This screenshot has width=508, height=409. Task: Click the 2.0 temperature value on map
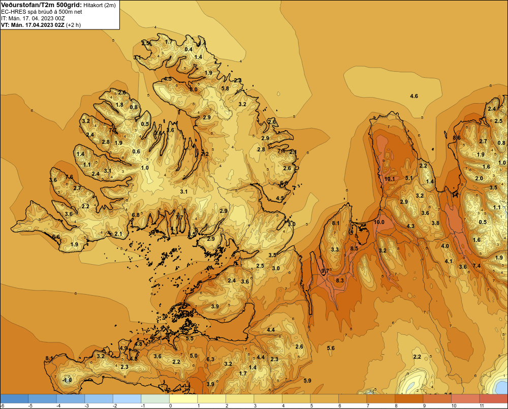(479, 178)
